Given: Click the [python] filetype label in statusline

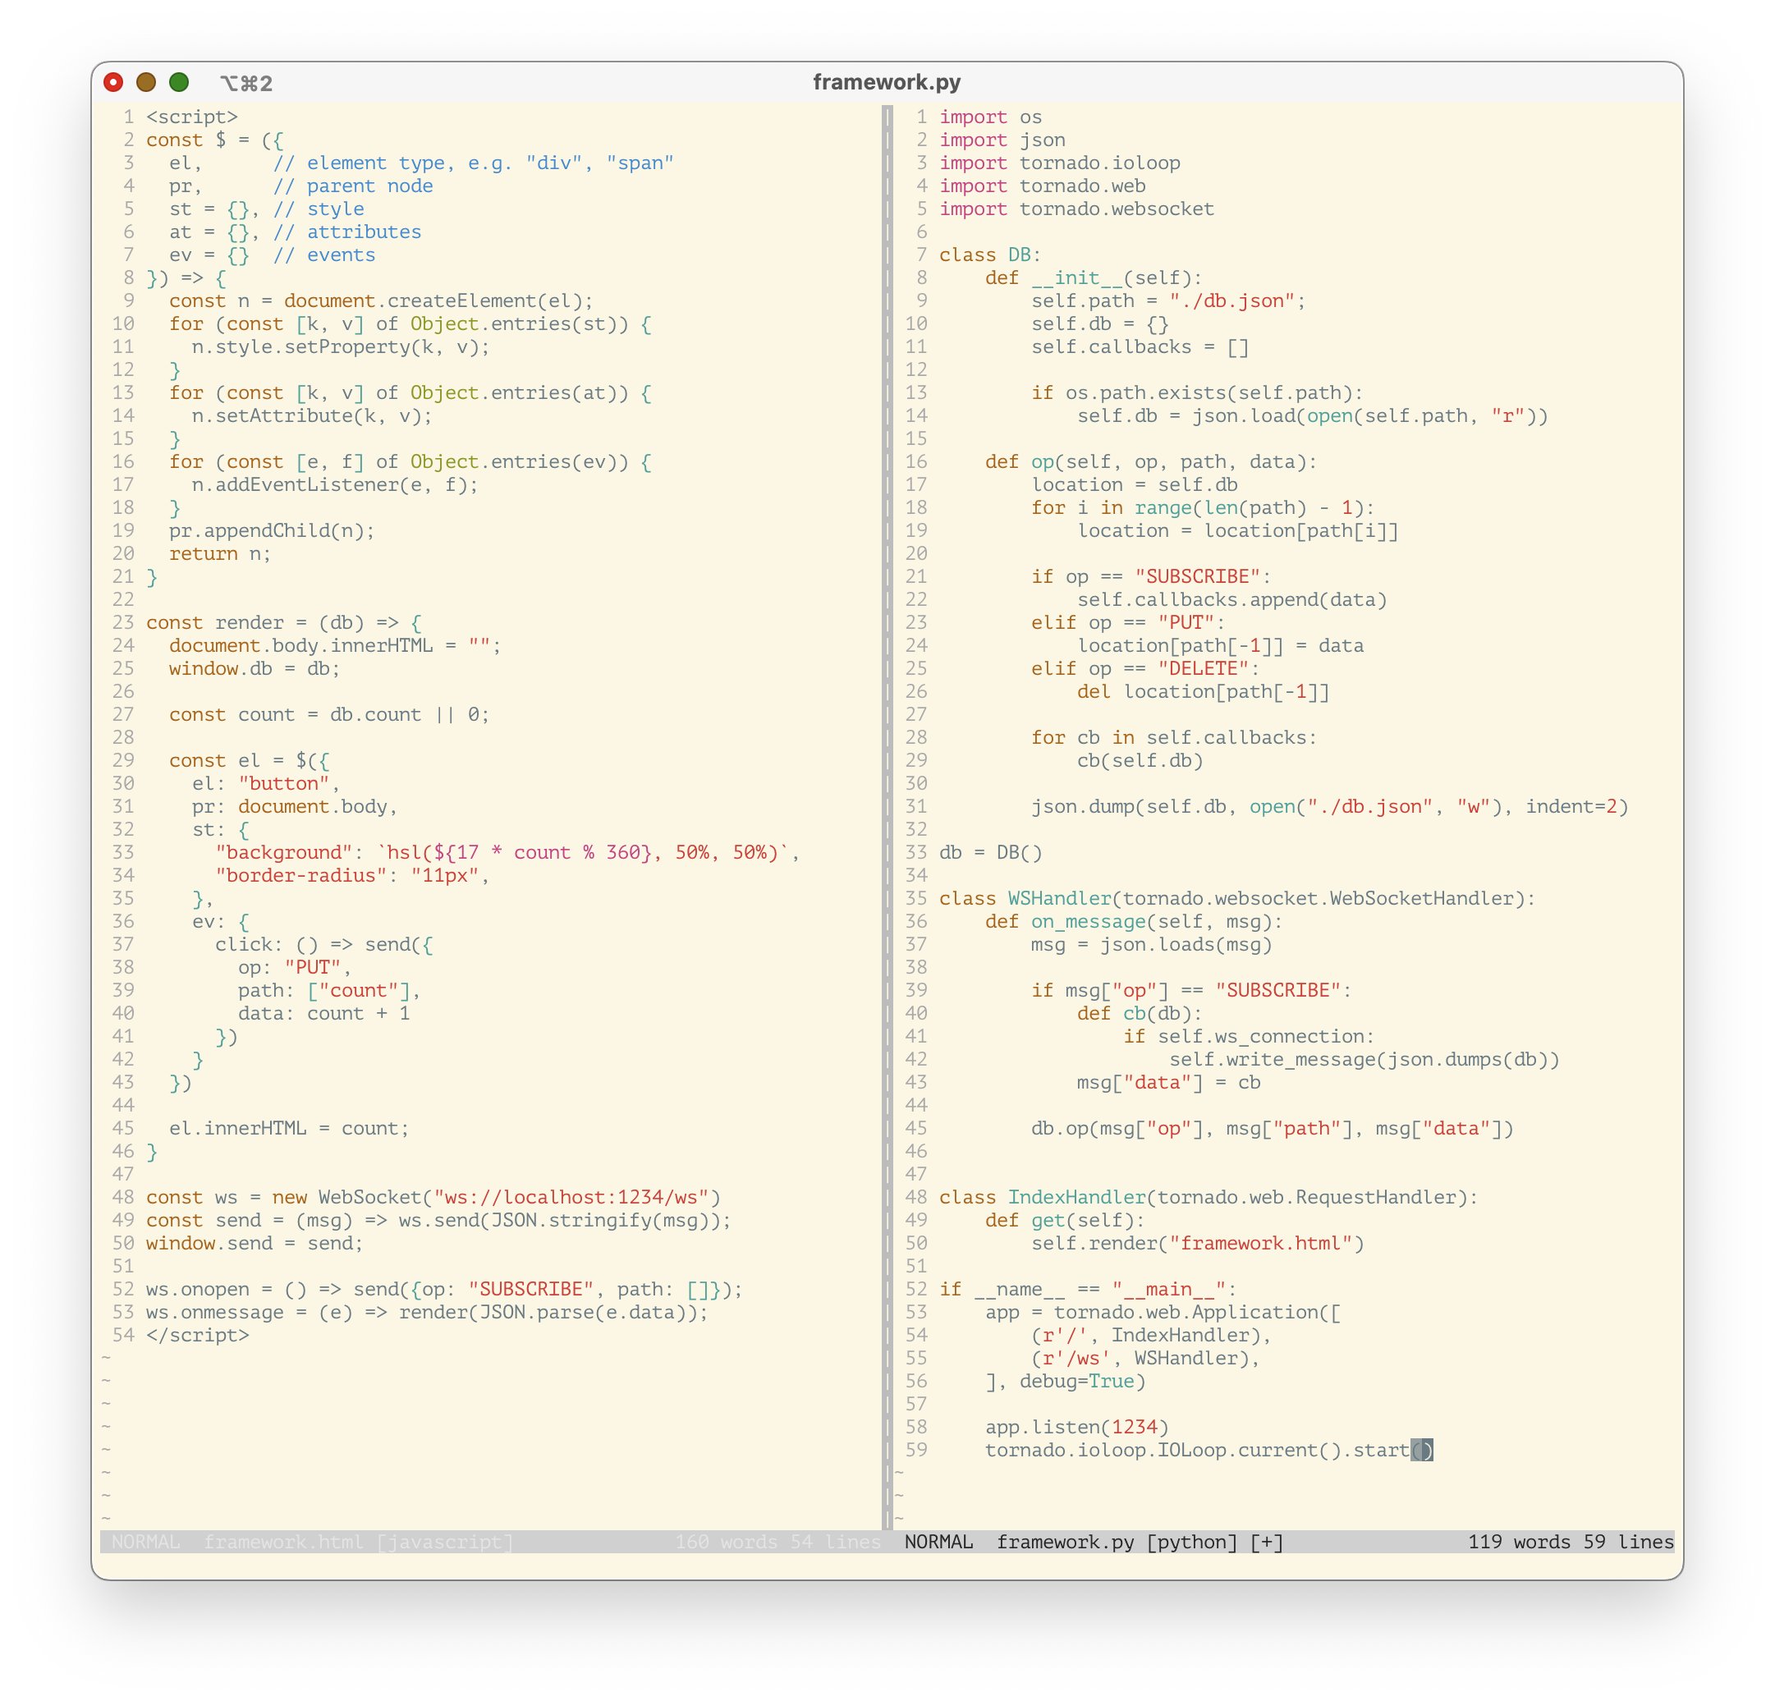Looking at the screenshot, I should (1192, 1543).
